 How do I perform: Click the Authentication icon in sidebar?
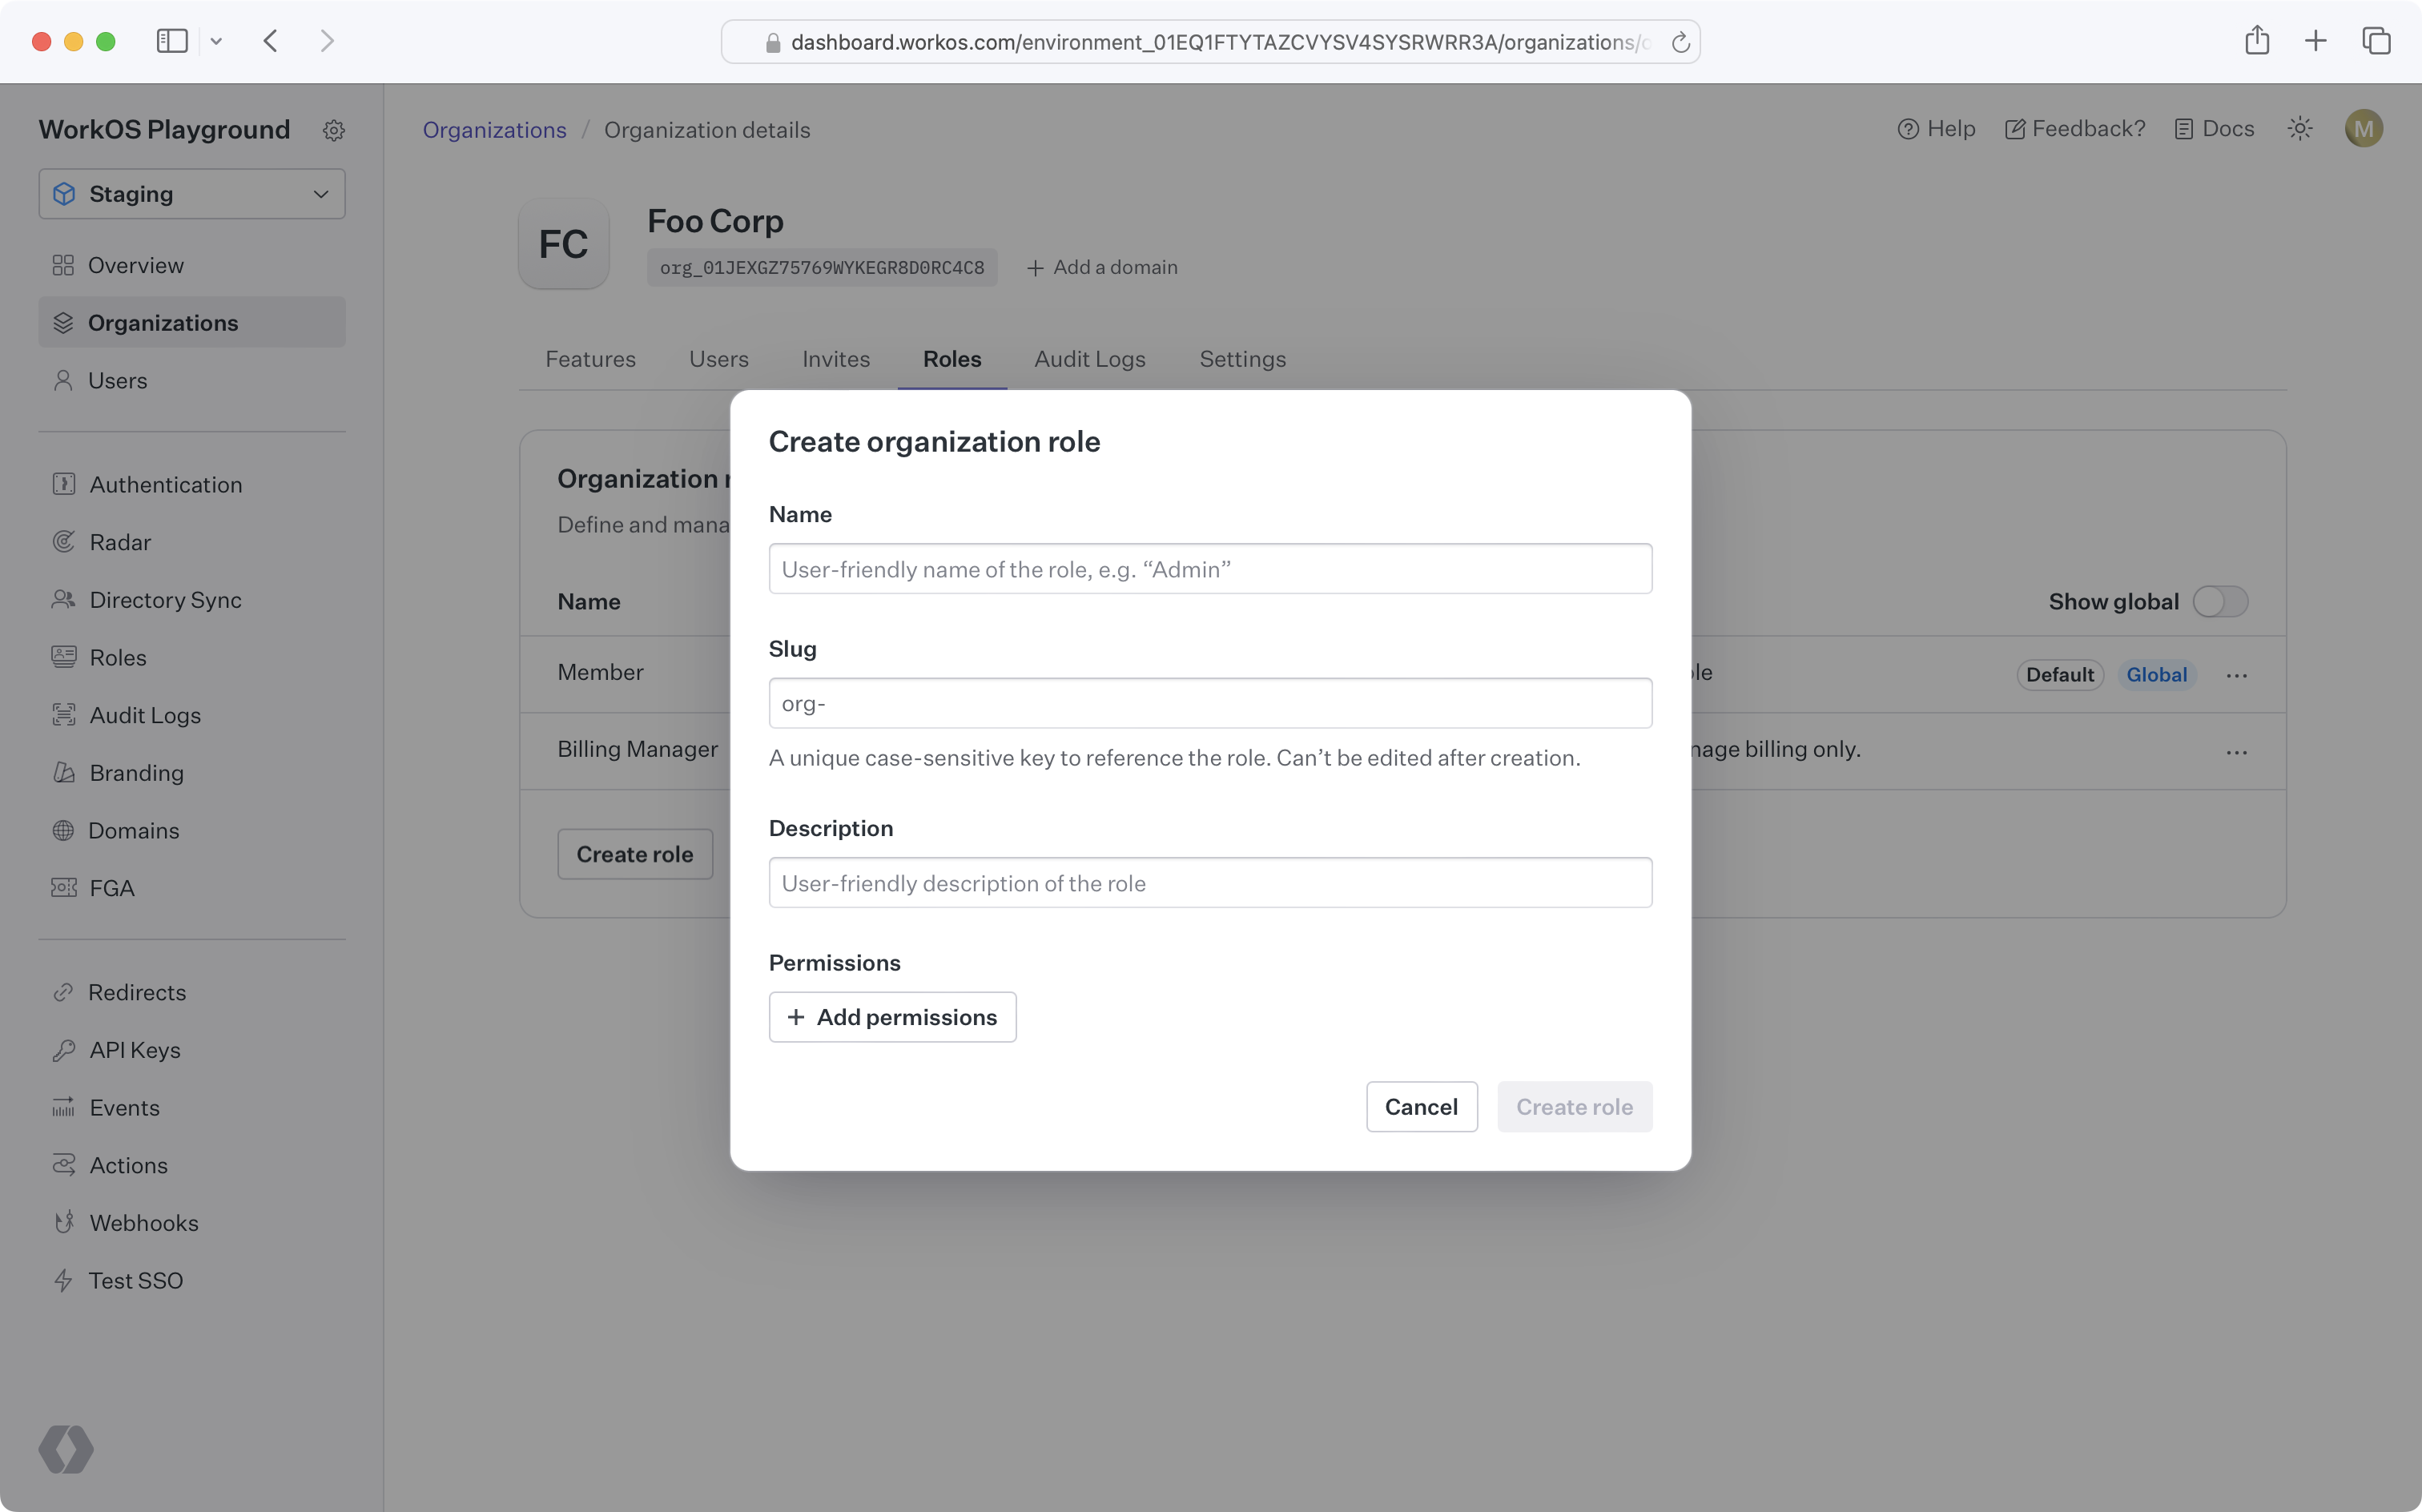(x=62, y=485)
